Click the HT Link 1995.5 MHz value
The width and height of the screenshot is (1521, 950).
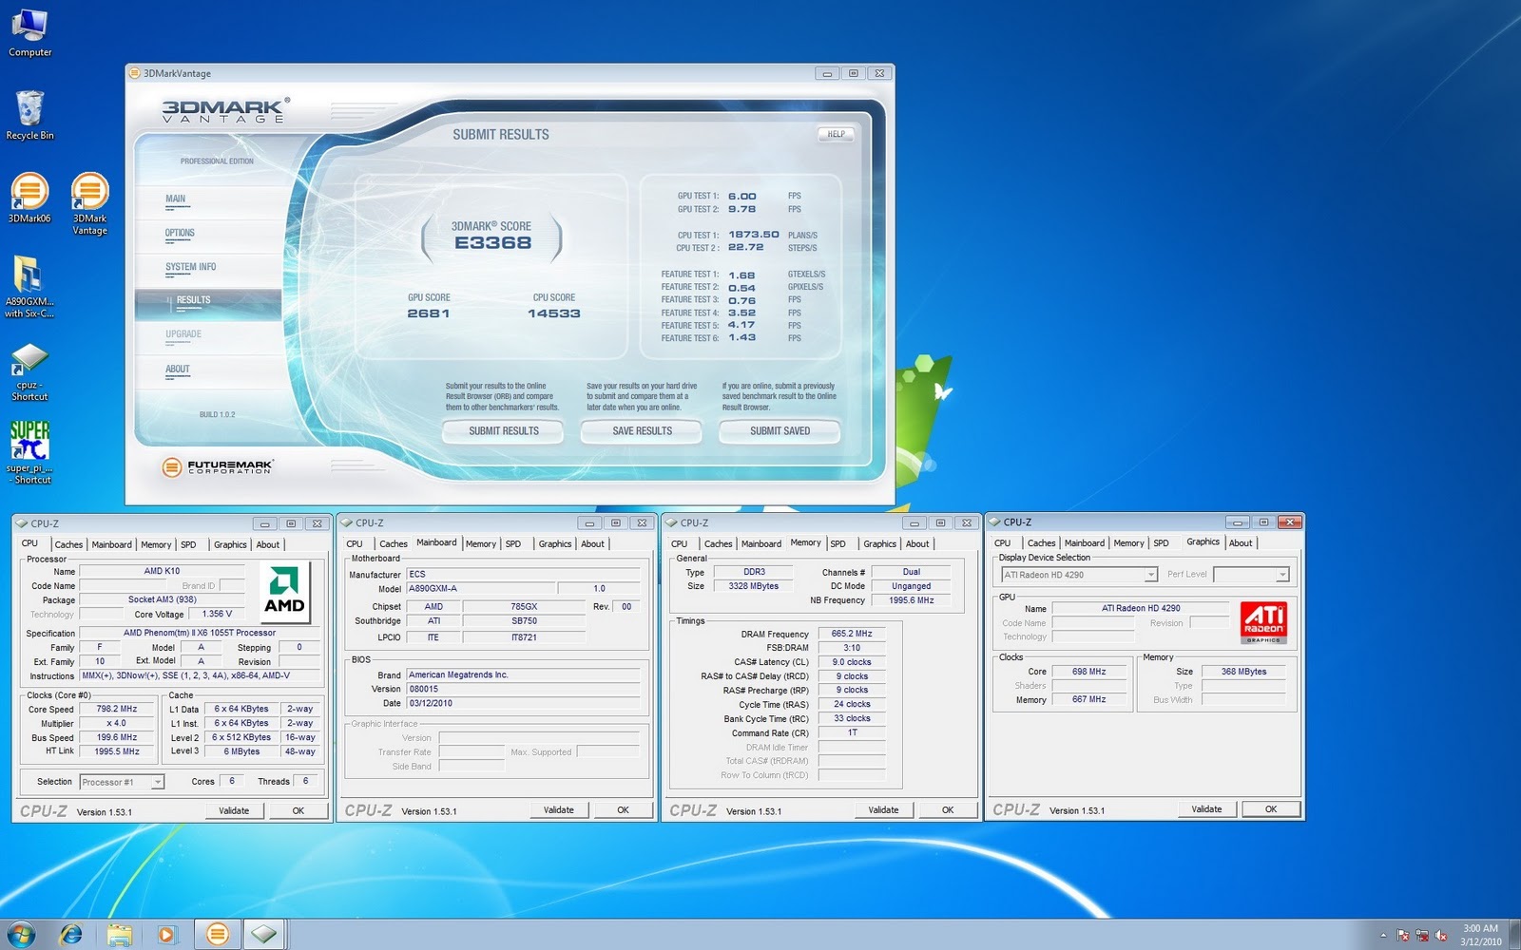point(116,751)
